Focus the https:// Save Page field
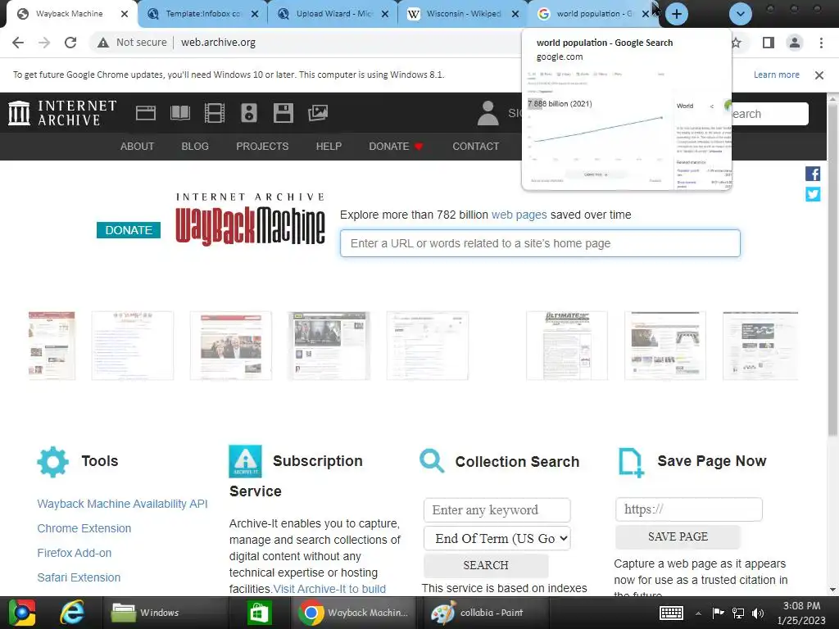This screenshot has height=629, width=839. (x=688, y=509)
